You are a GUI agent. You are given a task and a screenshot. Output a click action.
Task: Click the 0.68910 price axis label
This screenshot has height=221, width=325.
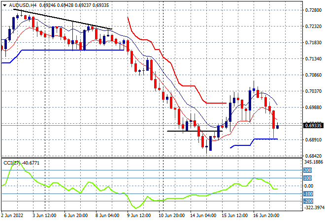point(313,140)
